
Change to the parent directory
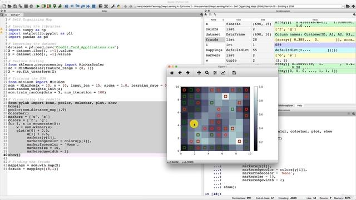(353, 6)
